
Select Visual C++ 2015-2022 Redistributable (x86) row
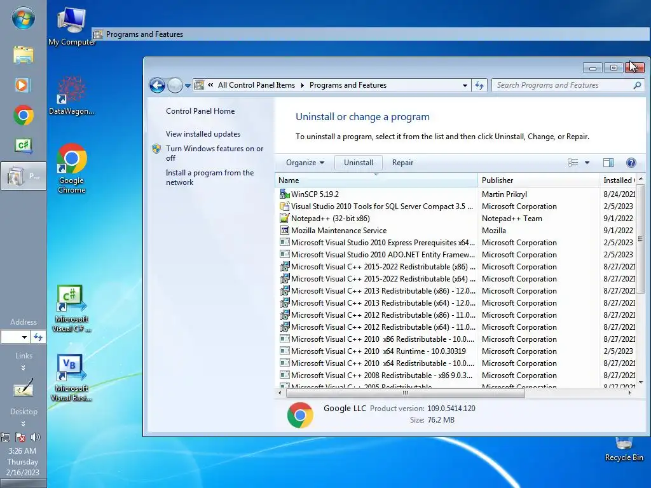coord(456,266)
